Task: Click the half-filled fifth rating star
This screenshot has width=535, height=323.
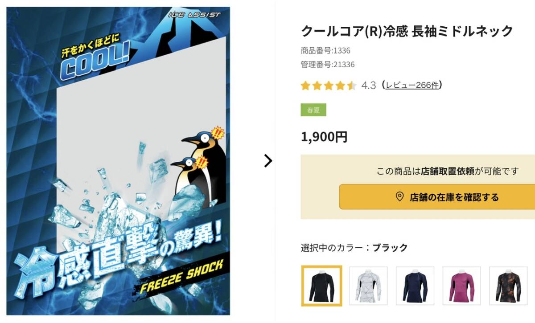Action: click(x=352, y=86)
